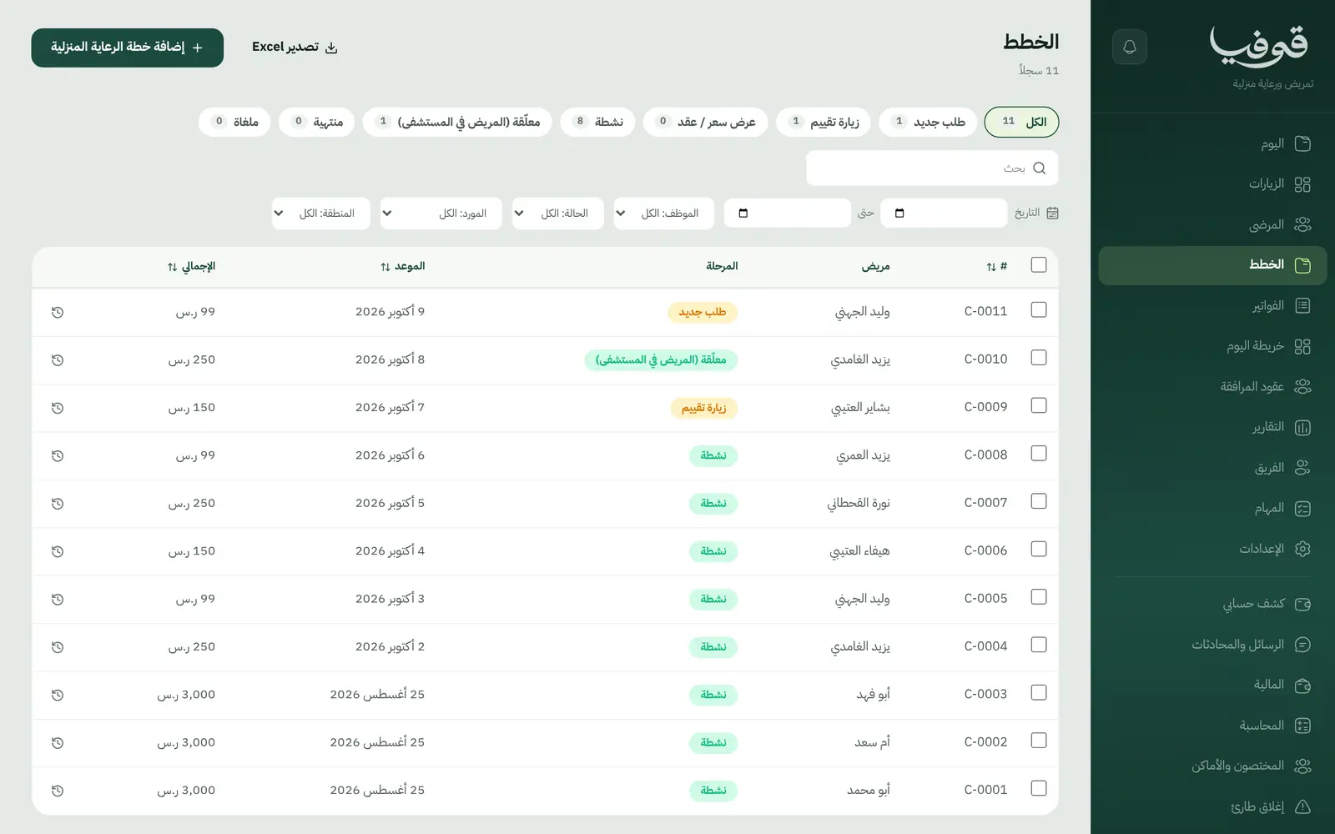Open history icon in row C-0006
Viewport: 1335px width, 834px height.
pyautogui.click(x=58, y=551)
